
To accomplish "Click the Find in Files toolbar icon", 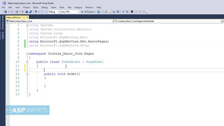I will pyautogui.click(x=106, y=12).
